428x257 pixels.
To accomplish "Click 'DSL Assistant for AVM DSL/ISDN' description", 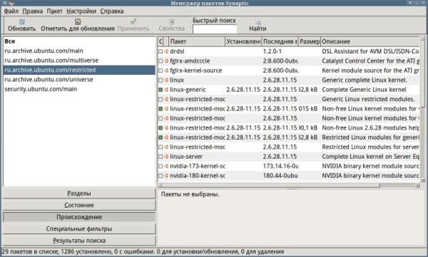I will tap(370, 51).
